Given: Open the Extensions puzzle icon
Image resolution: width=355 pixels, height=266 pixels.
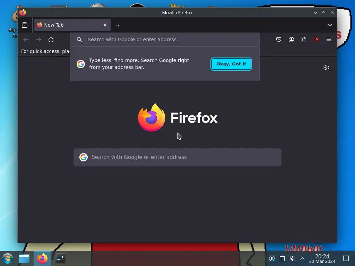Looking at the screenshot, I should coord(304,39).
